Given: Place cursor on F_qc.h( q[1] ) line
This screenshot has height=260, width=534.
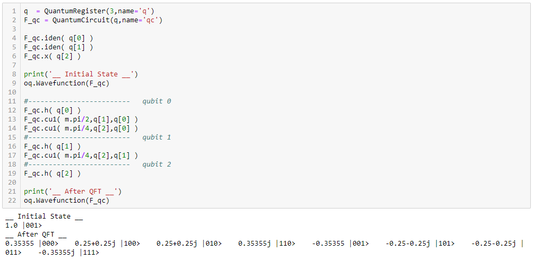Looking at the screenshot, I should click(53, 146).
